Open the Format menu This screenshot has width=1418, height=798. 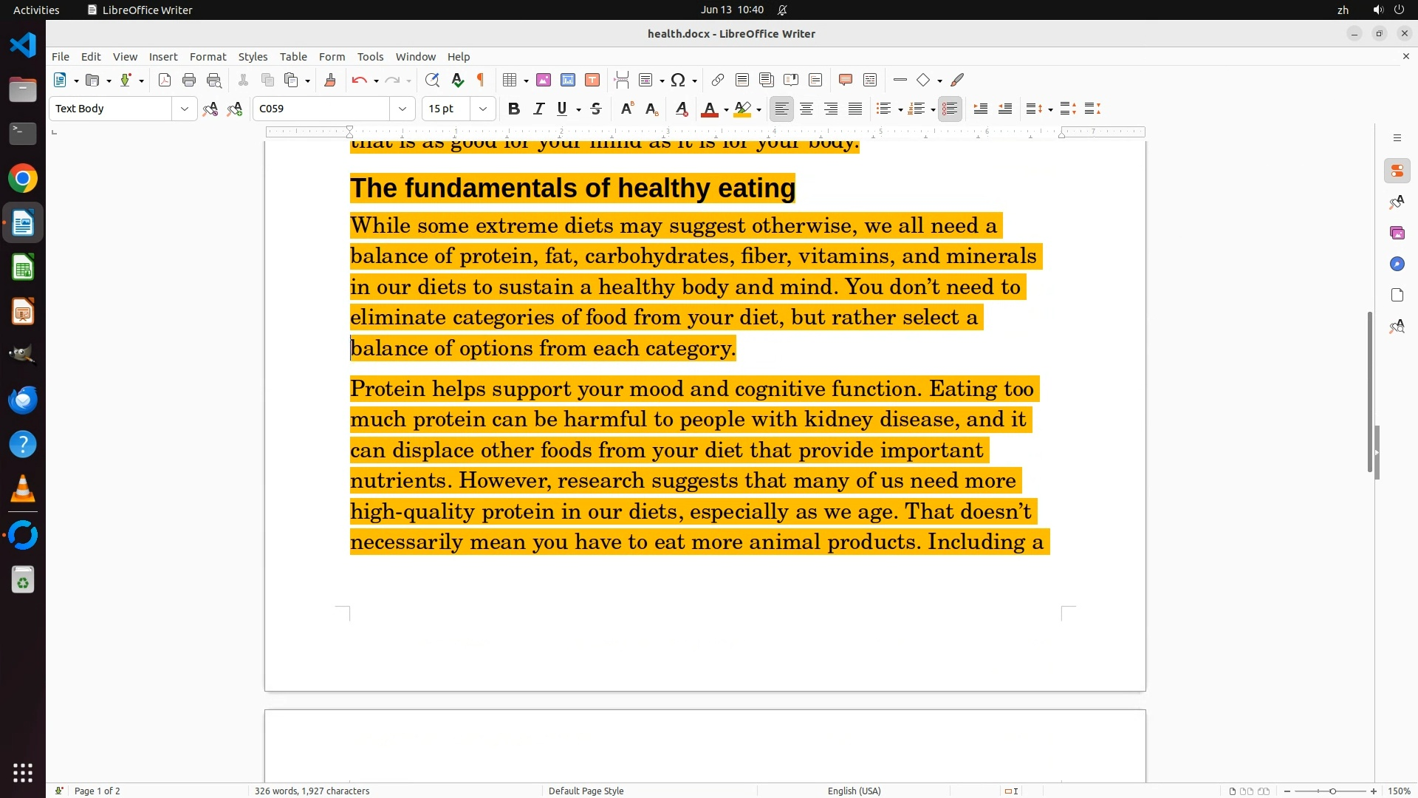click(x=208, y=57)
